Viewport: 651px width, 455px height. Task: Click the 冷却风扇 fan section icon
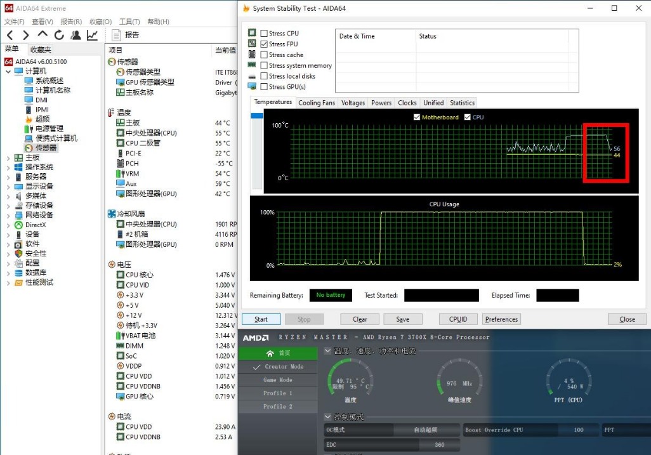[x=112, y=214]
